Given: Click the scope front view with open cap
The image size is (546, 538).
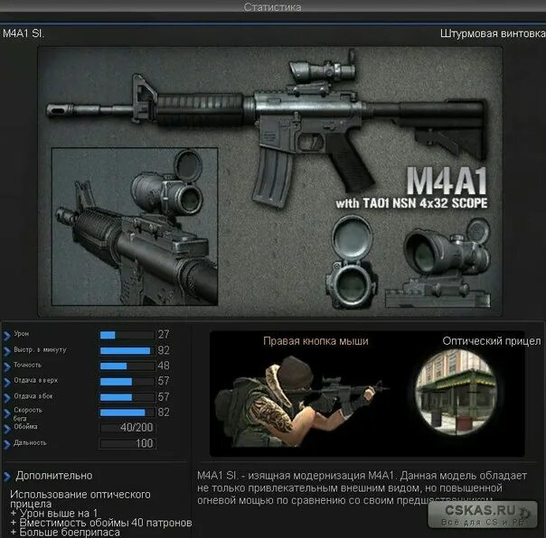Looking at the screenshot, I should pos(352,263).
